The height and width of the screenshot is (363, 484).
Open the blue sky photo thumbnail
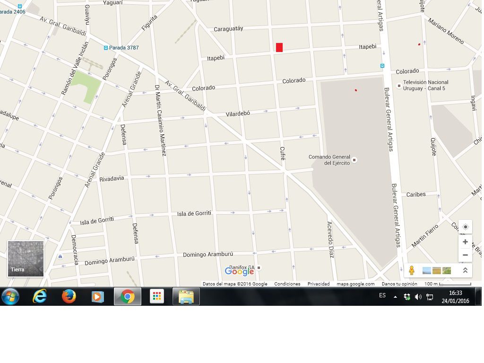pyautogui.click(x=427, y=271)
